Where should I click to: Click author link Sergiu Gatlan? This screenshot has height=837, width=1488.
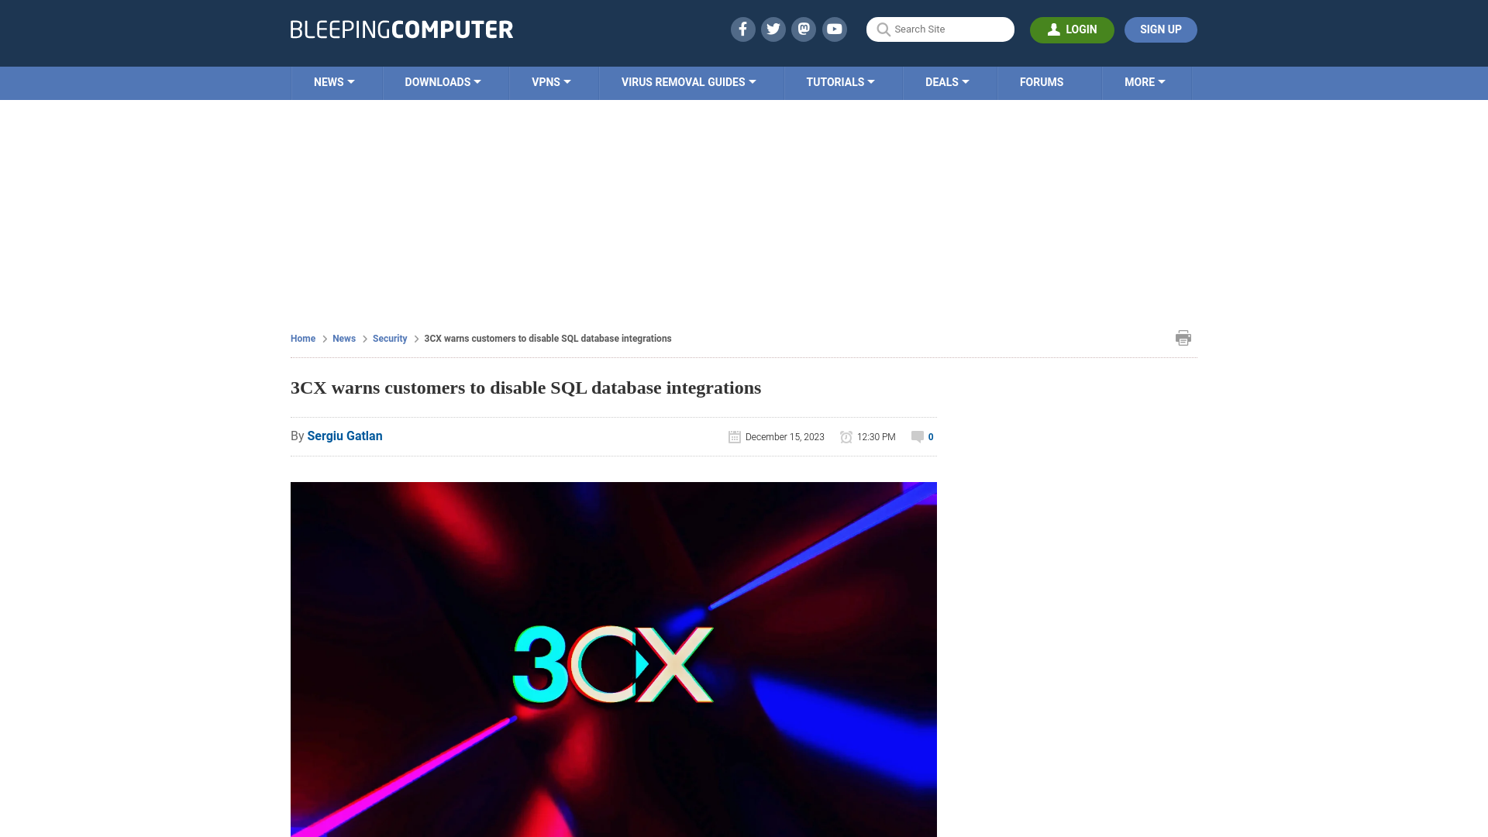pos(344,436)
